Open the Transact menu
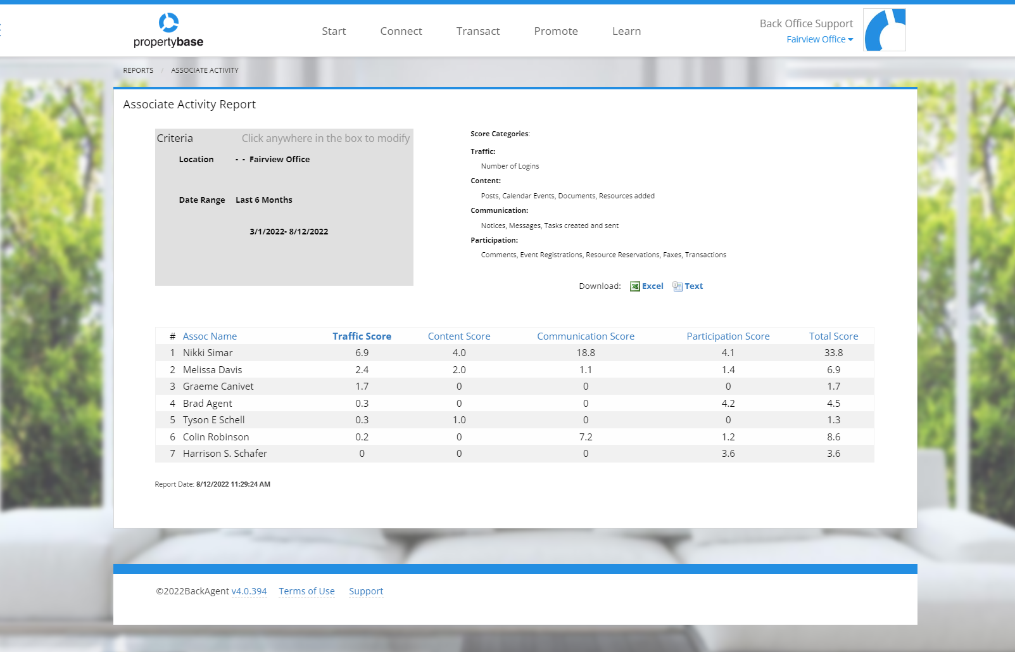 [477, 30]
